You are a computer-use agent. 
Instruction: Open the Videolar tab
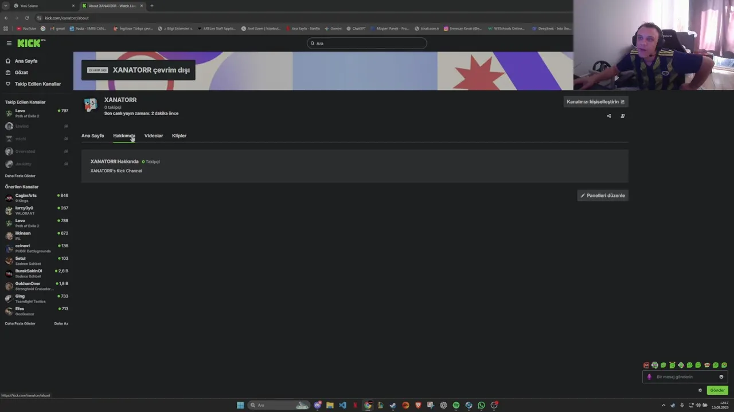pyautogui.click(x=154, y=136)
